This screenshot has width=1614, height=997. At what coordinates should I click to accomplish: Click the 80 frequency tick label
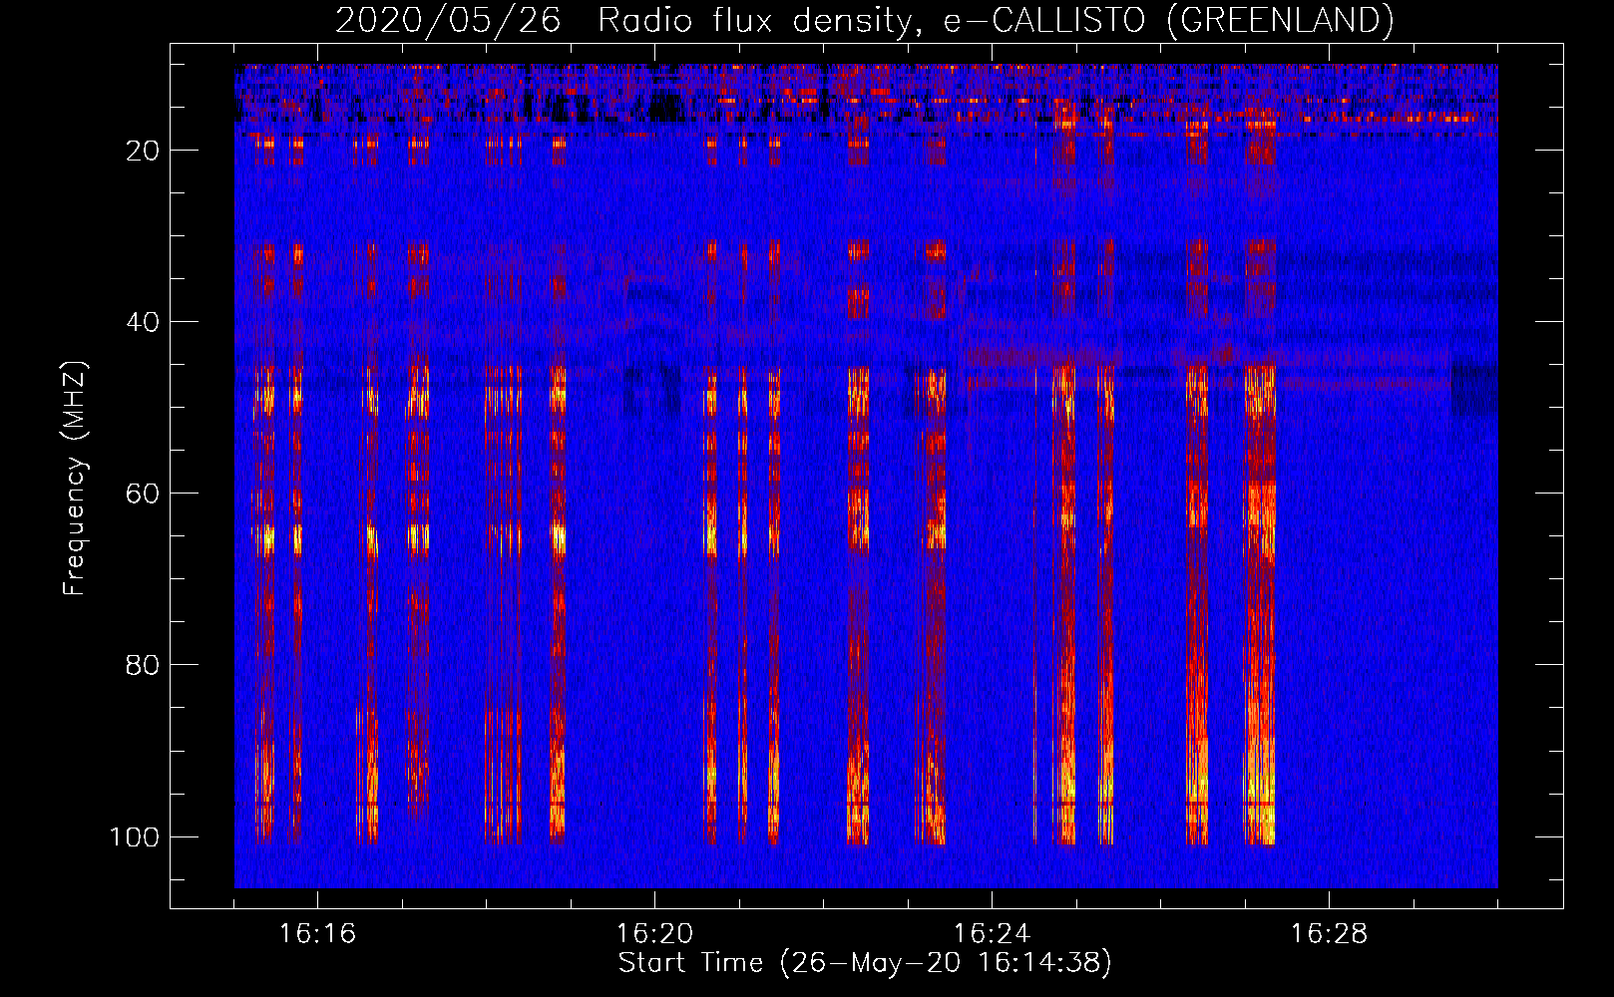[x=143, y=665]
